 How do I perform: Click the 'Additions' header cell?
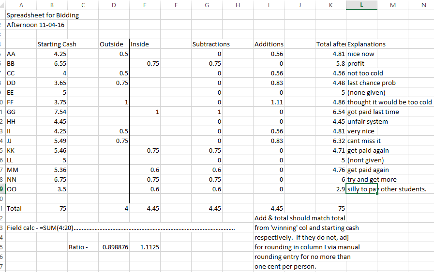[269, 44]
